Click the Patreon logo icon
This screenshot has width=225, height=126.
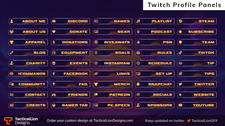click(96, 95)
